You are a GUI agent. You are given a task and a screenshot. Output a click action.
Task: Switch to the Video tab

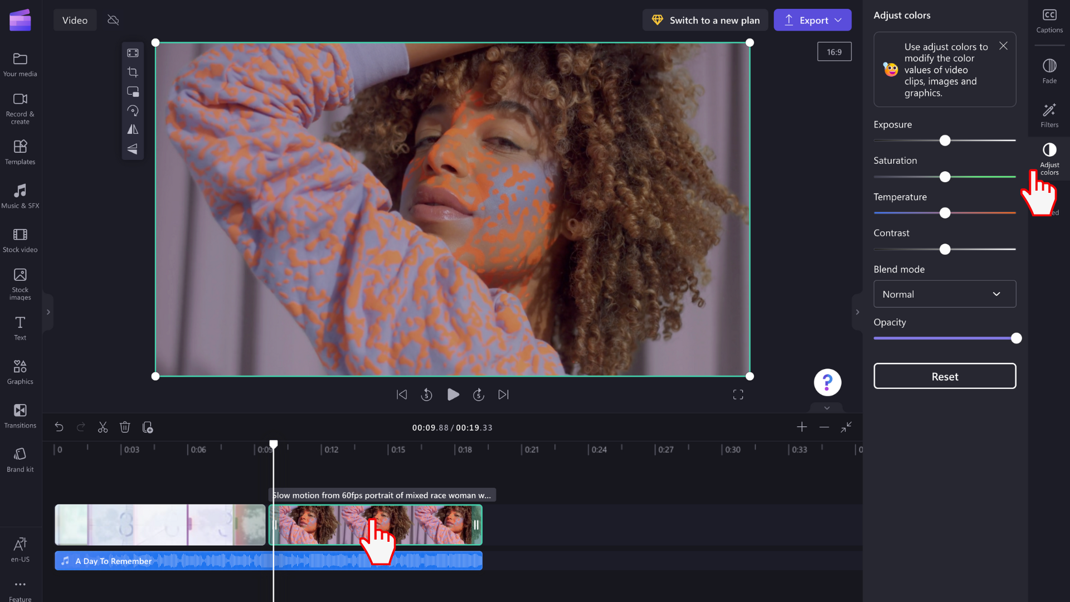point(74,20)
